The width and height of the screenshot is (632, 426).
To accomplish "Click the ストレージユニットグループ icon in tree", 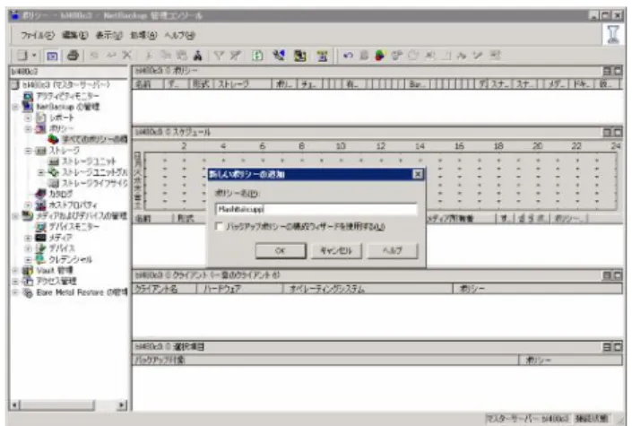I will (53, 172).
